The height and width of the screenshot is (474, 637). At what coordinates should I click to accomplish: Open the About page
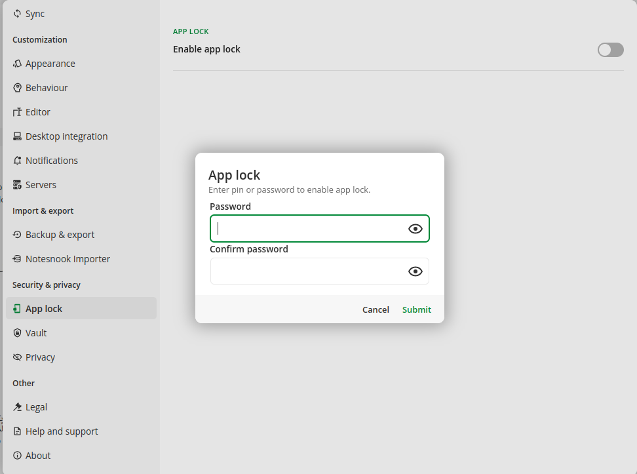(38, 456)
